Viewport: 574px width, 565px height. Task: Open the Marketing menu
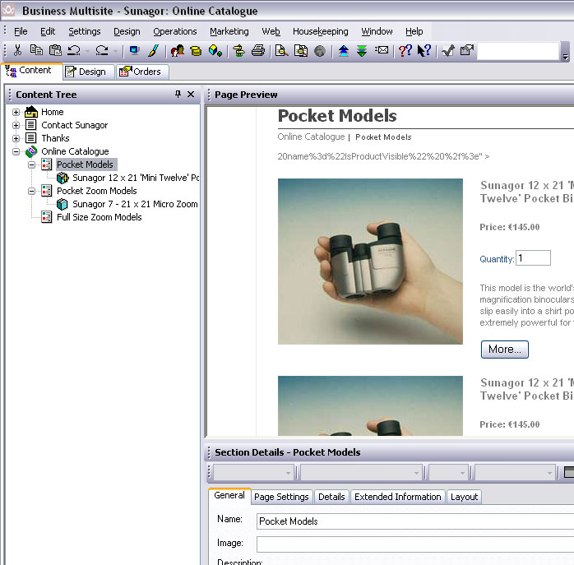[229, 31]
